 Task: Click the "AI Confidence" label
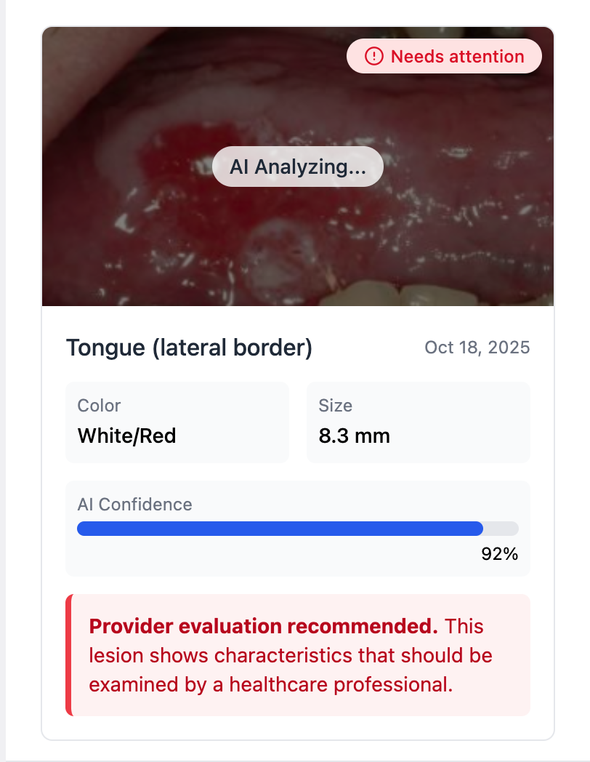[134, 505]
